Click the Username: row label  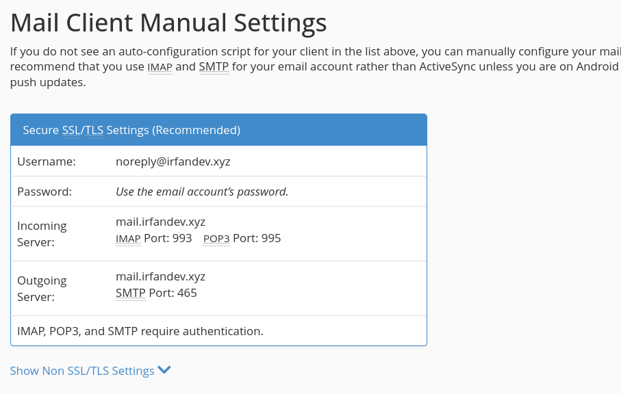[x=46, y=161]
